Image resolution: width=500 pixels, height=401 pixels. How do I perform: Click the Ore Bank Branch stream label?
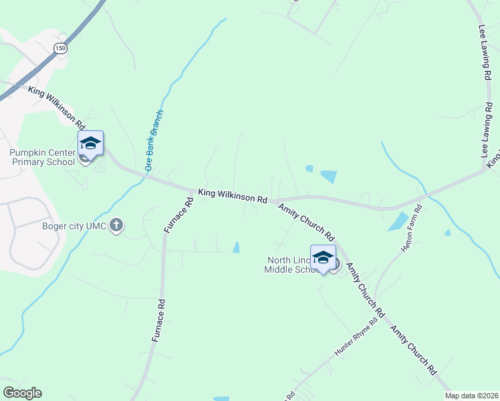(x=154, y=140)
